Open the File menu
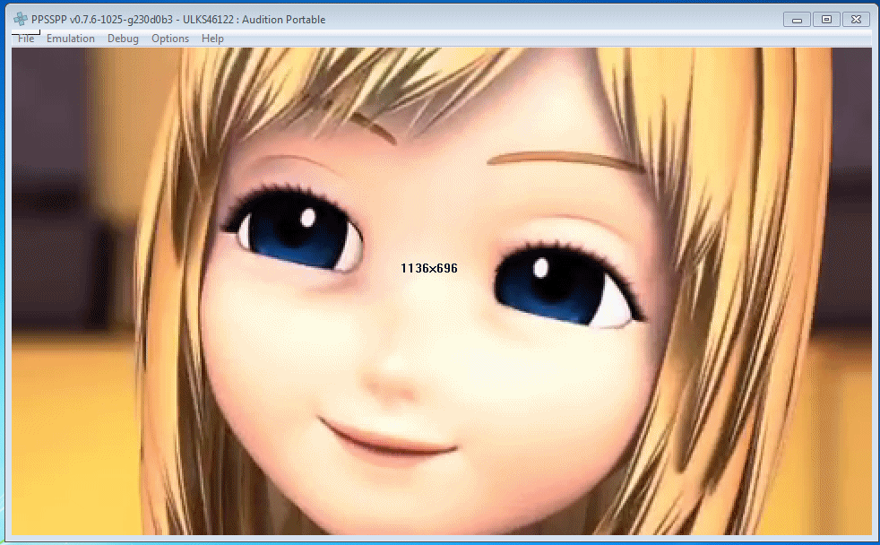880x545 pixels. [x=26, y=39]
